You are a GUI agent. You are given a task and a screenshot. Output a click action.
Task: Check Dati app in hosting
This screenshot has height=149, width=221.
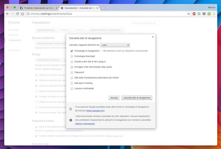(x=72, y=83)
